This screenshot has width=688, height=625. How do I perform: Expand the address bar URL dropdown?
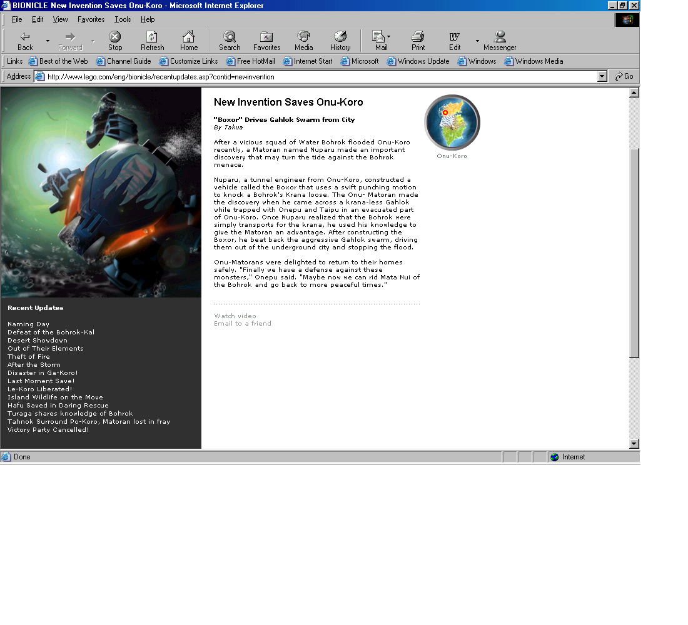602,76
